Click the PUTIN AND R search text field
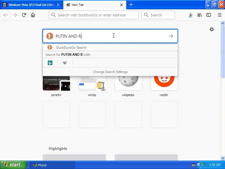The width and height of the screenshot is (225, 169). click(111, 36)
